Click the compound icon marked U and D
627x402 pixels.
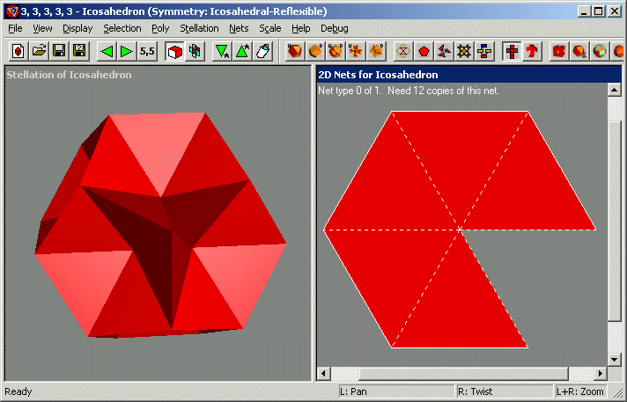[336, 51]
